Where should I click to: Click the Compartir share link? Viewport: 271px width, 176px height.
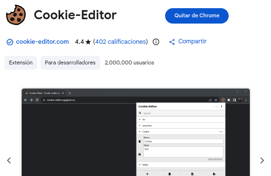pyautogui.click(x=192, y=41)
